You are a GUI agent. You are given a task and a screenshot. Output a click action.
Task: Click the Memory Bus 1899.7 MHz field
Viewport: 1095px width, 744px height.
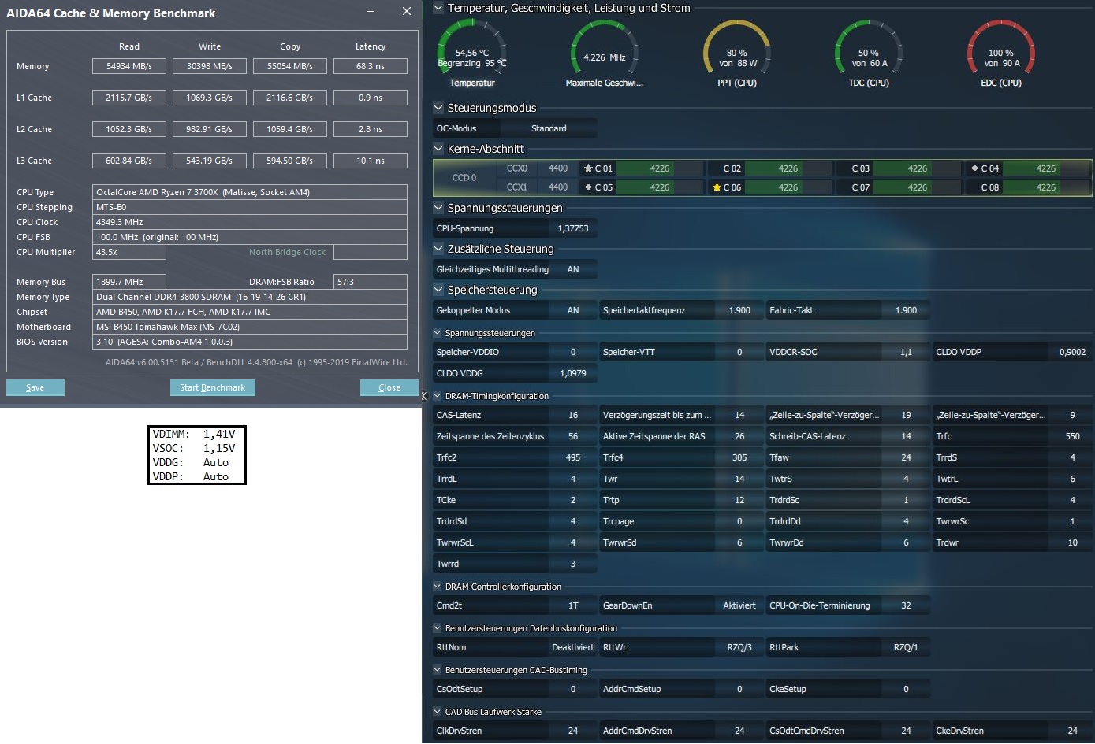pos(129,282)
